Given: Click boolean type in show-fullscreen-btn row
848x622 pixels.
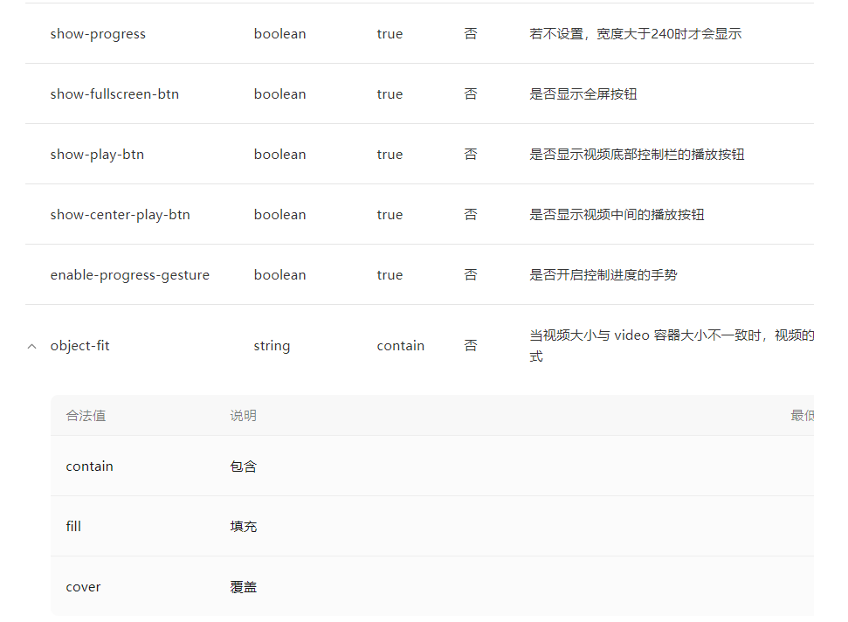Looking at the screenshot, I should [x=280, y=94].
